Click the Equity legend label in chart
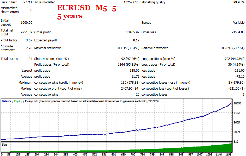The height and width of the screenshot is (156, 246). click(18, 101)
